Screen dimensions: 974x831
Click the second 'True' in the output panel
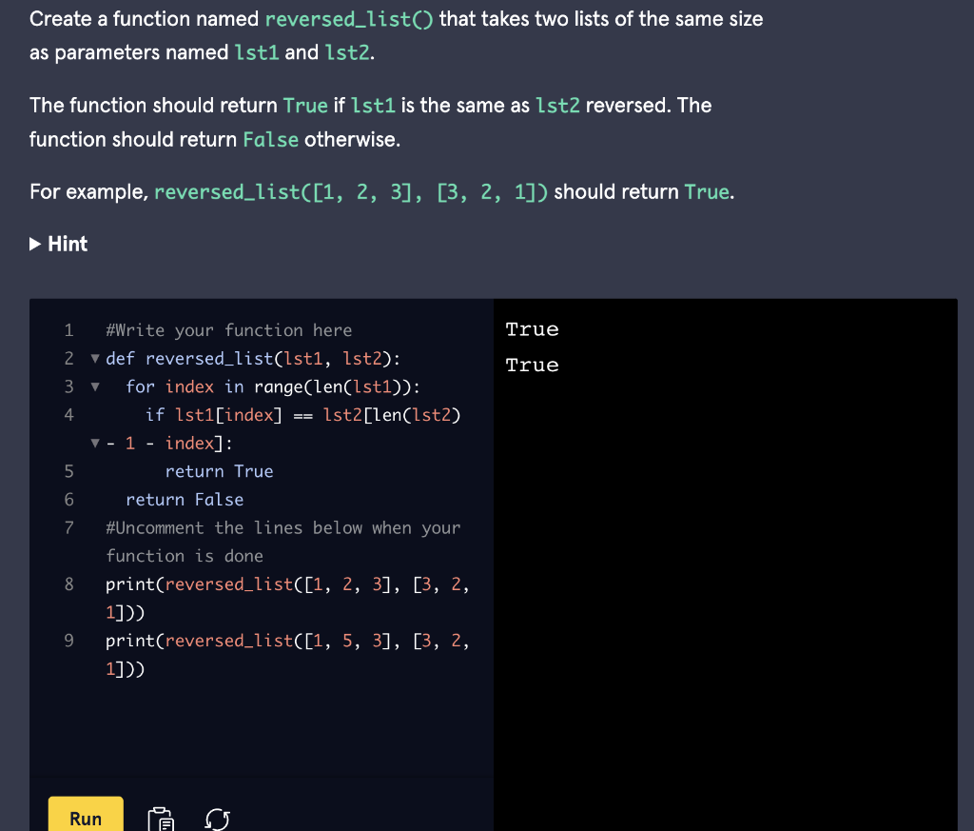coord(533,365)
